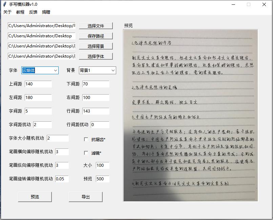Select the 字间距扰动 value field

(42, 125)
